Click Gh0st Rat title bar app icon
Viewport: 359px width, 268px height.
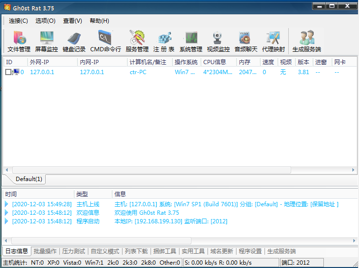(x=7, y=8)
